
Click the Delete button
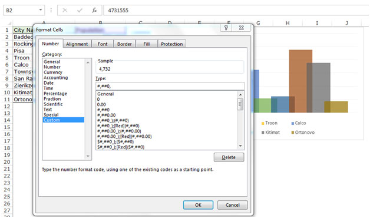(x=229, y=157)
